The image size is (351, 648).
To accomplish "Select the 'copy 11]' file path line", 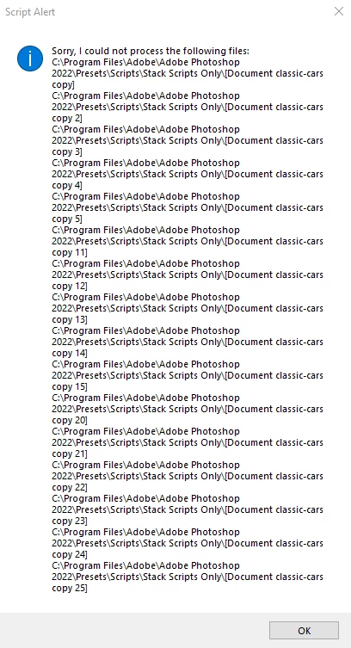I will click(x=188, y=241).
